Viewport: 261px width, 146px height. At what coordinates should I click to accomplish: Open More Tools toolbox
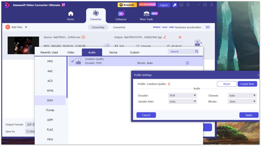click(146, 16)
